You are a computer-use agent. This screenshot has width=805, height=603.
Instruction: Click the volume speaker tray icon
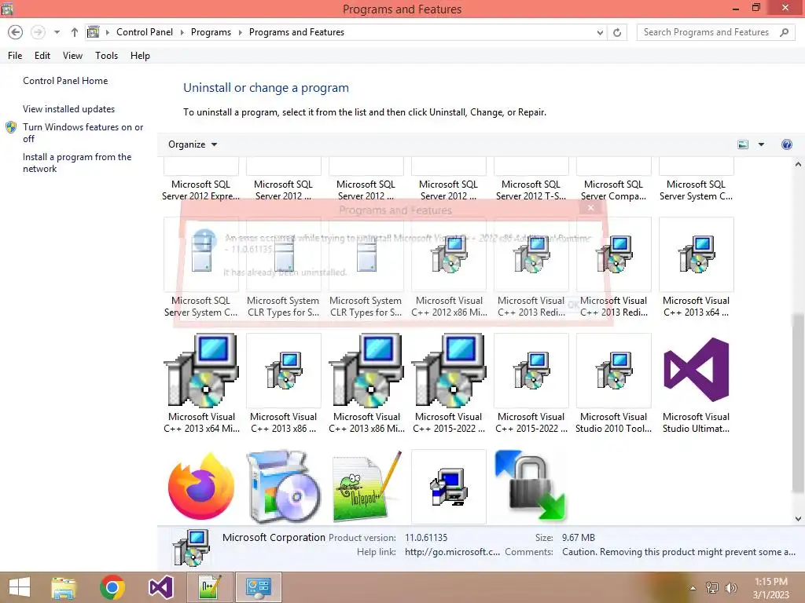730,587
